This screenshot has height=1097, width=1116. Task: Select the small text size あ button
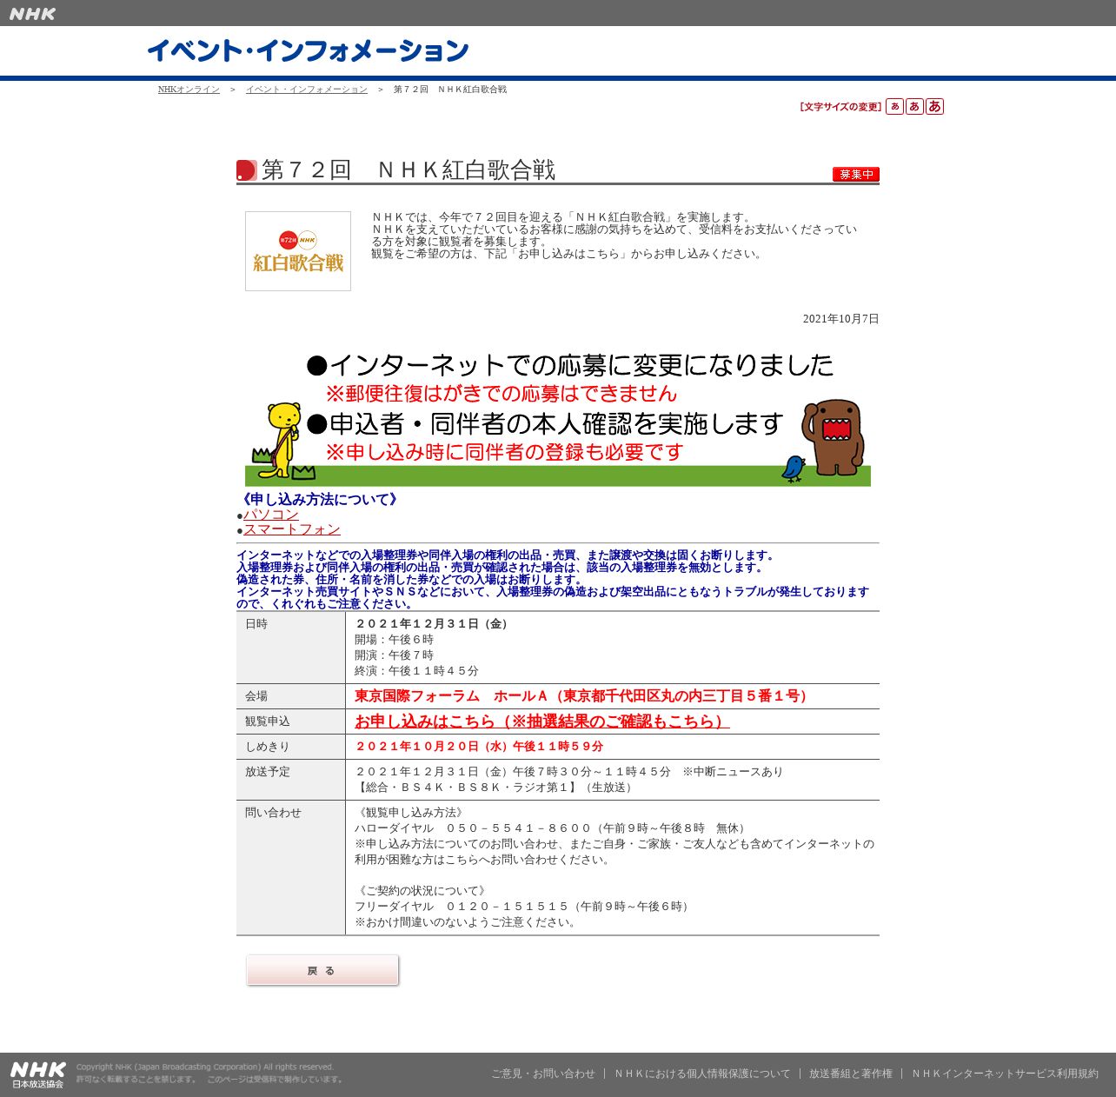[x=894, y=107]
